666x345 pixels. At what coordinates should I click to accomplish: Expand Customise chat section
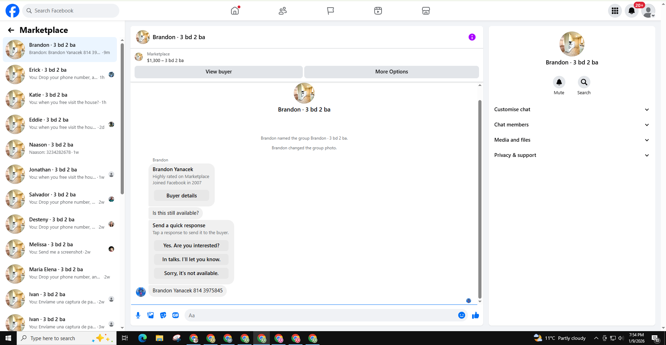pyautogui.click(x=572, y=109)
